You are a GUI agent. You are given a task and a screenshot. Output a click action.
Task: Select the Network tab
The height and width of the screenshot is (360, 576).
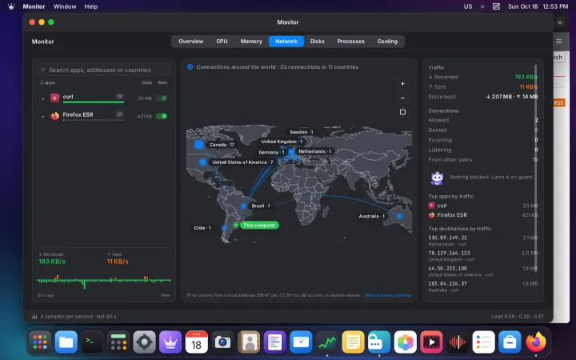click(x=286, y=41)
